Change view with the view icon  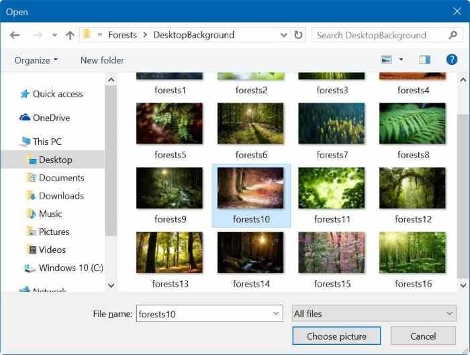click(386, 60)
